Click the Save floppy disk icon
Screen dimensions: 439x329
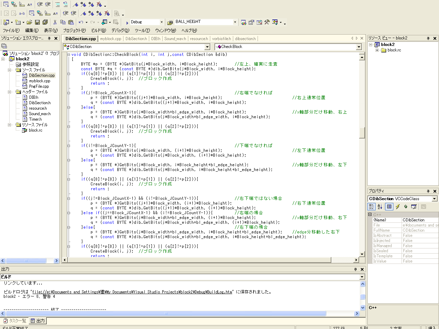(x=37, y=22)
